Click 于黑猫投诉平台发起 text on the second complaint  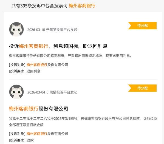point(62,92)
